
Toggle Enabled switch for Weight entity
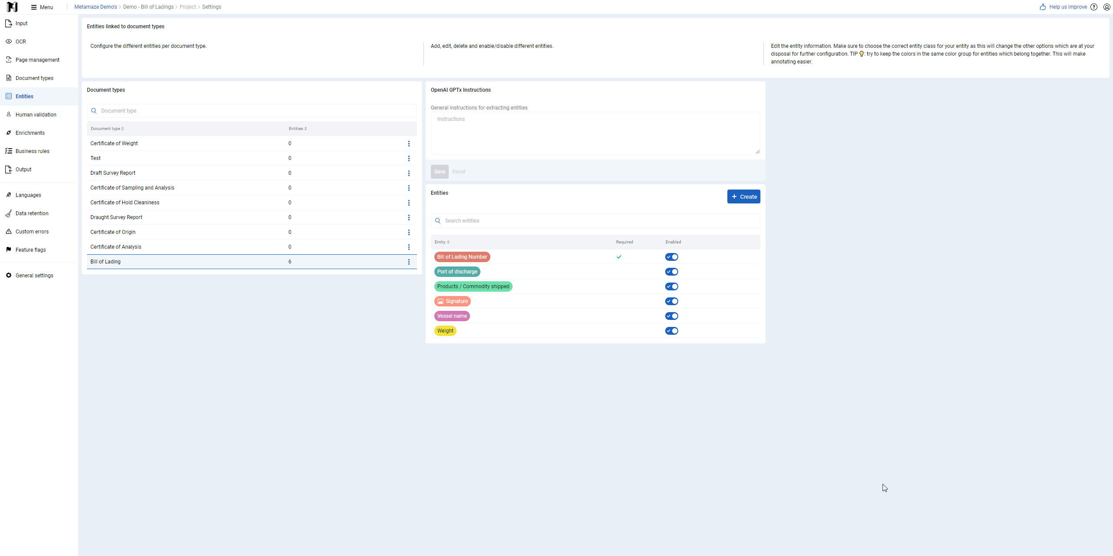(x=672, y=331)
